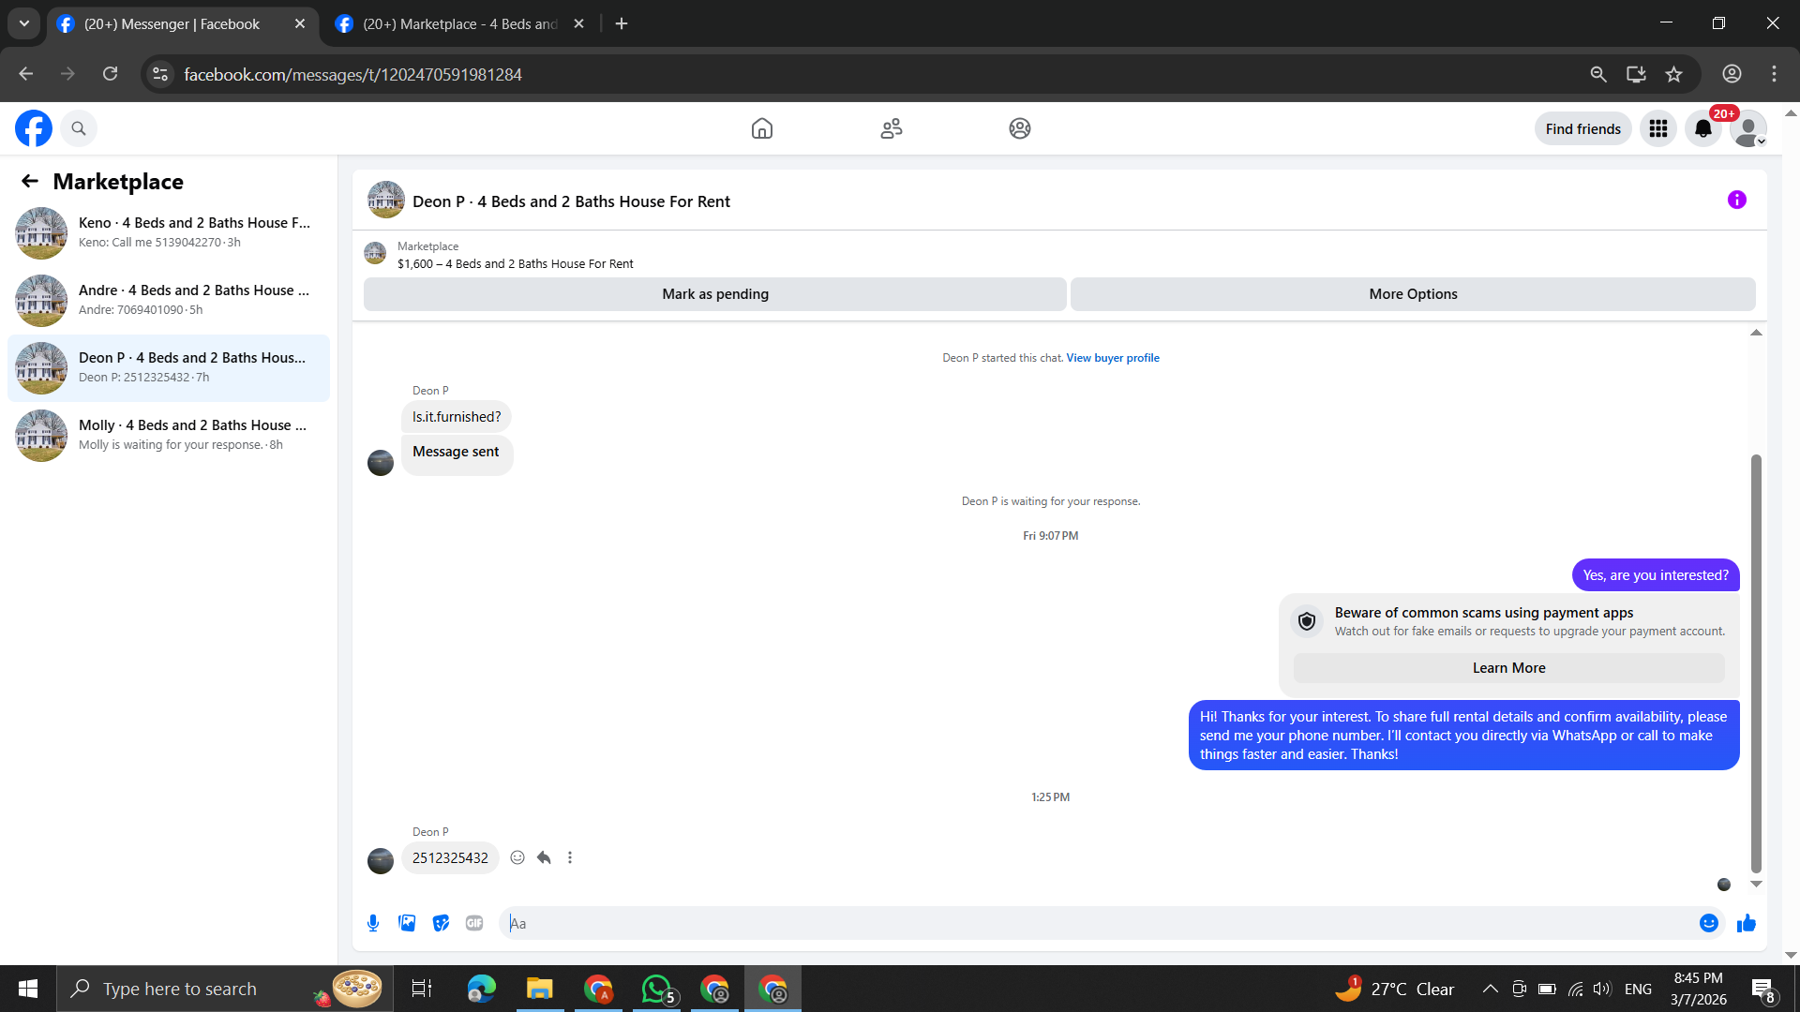Attach a photo or file
The height and width of the screenshot is (1012, 1800).
tap(407, 923)
